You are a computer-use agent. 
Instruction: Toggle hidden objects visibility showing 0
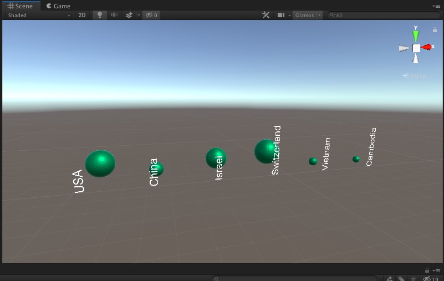(x=151, y=15)
